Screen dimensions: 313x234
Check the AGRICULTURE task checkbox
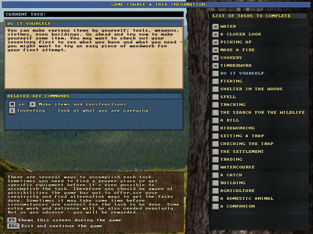click(x=214, y=191)
